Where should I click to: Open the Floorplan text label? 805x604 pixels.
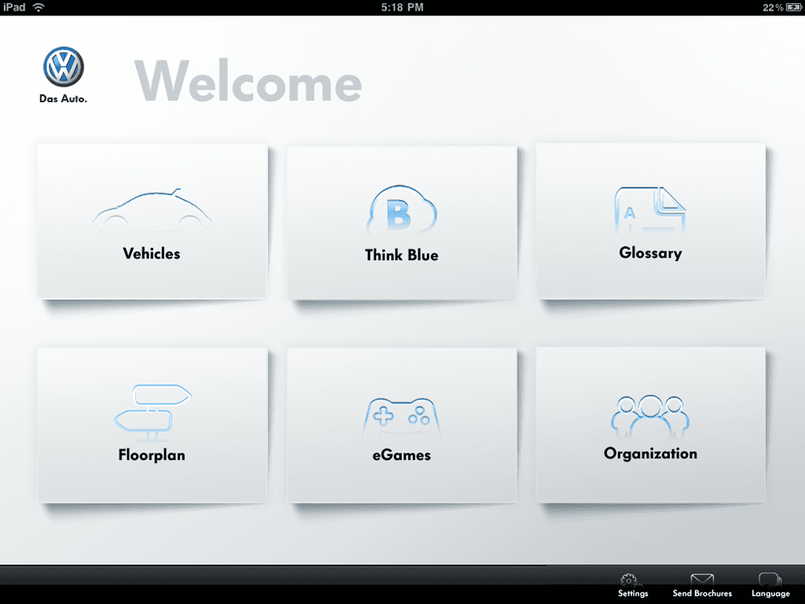pyautogui.click(x=151, y=455)
